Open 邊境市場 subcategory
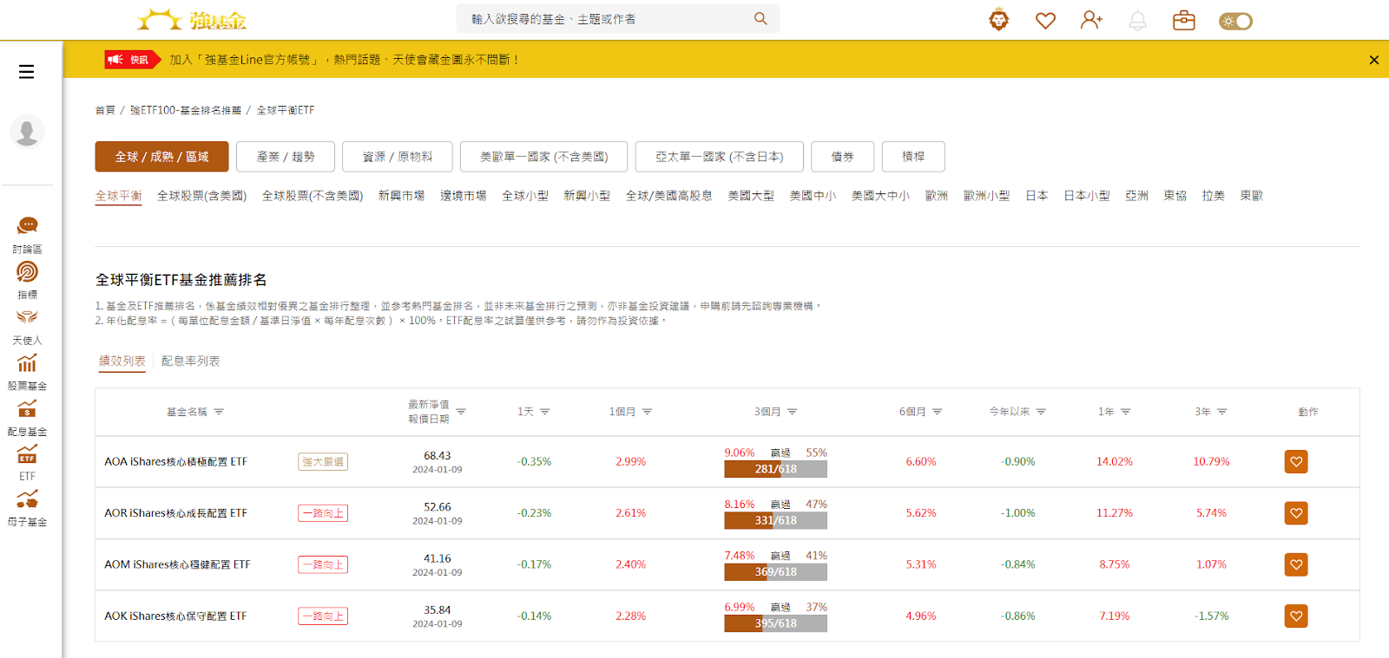 click(x=463, y=196)
